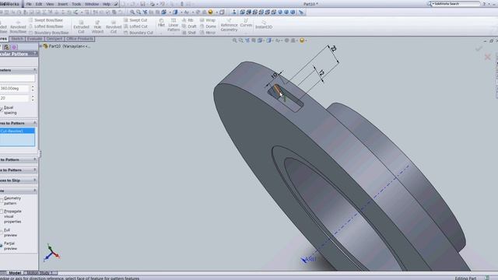The image size is (498, 280).
Task: Open the View menu
Action: (50, 4)
